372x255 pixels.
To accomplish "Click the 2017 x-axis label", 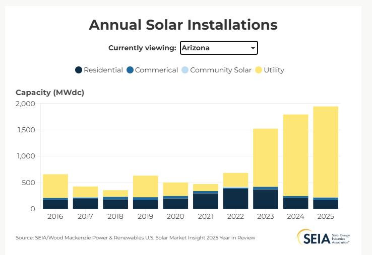I will [85, 216].
